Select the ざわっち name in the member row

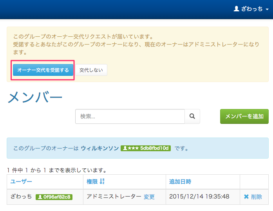point(21,197)
